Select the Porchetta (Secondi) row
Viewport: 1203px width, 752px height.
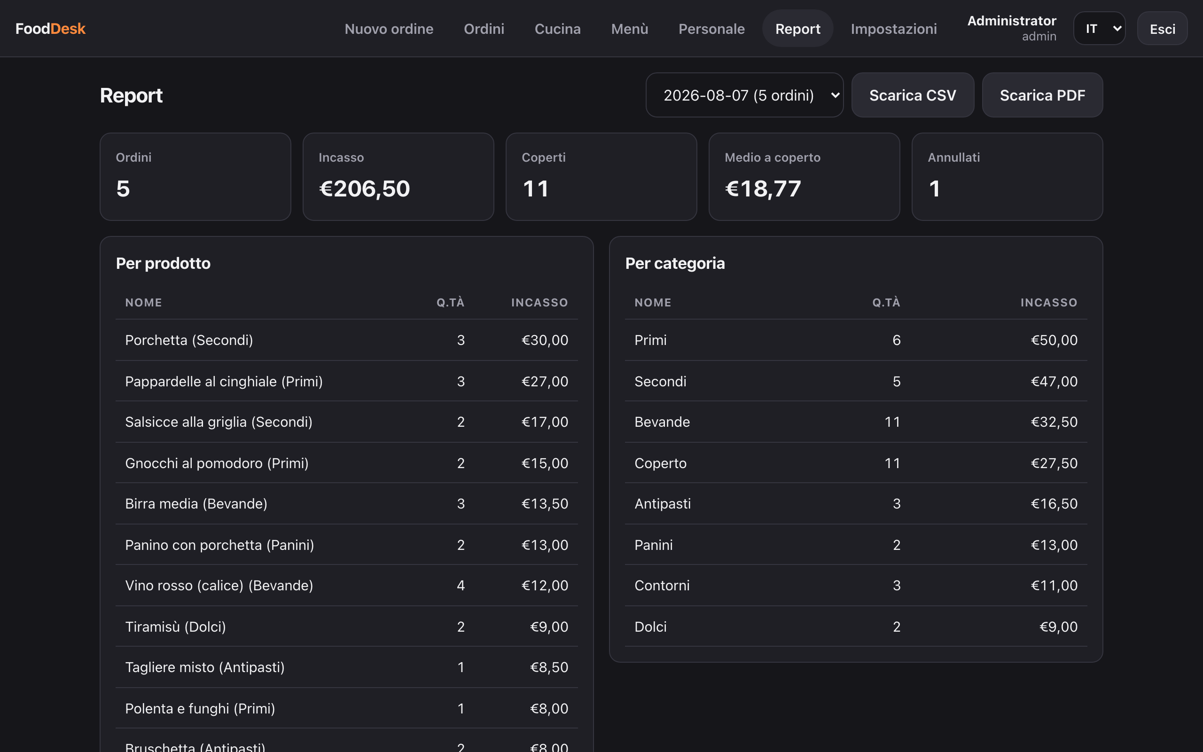coord(346,340)
